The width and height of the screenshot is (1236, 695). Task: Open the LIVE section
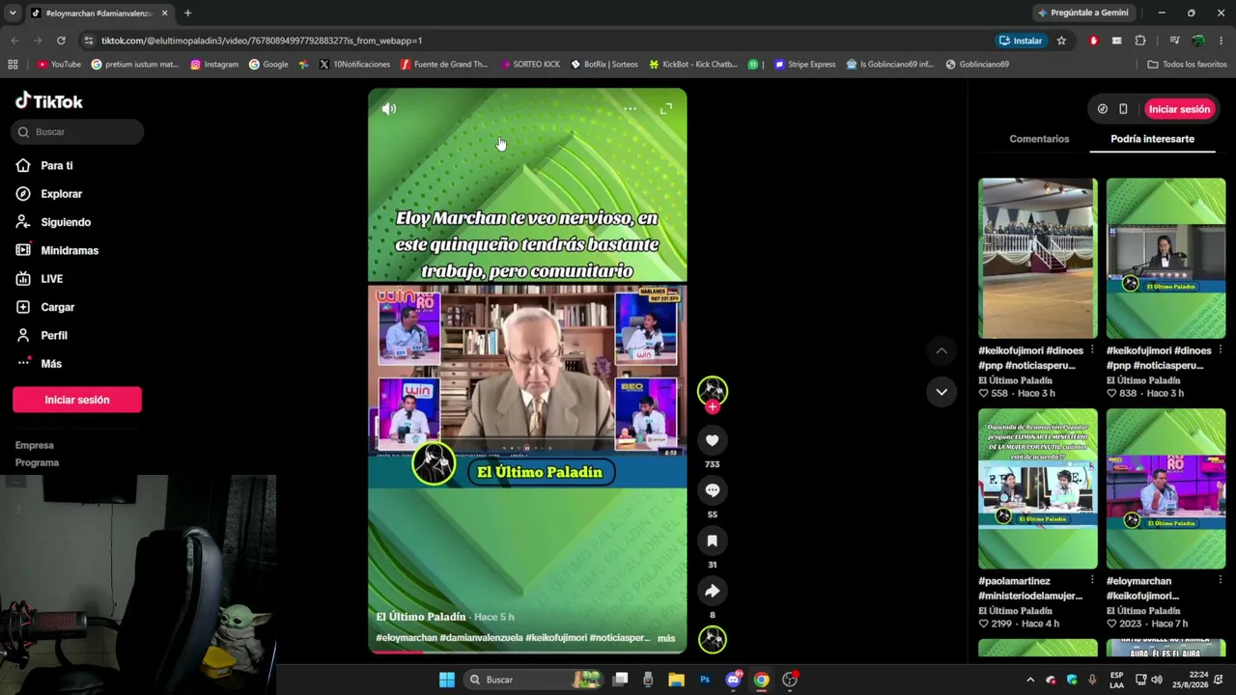51,279
